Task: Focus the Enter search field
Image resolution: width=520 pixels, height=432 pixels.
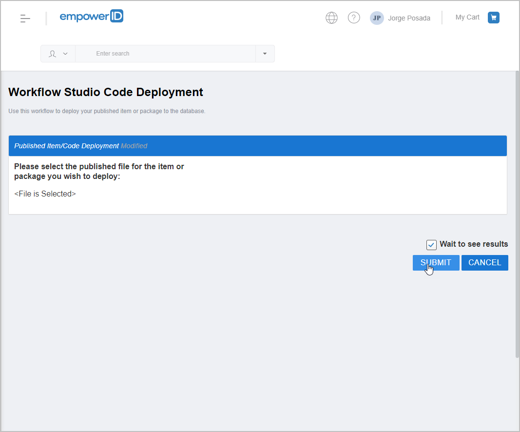Action: [x=166, y=54]
